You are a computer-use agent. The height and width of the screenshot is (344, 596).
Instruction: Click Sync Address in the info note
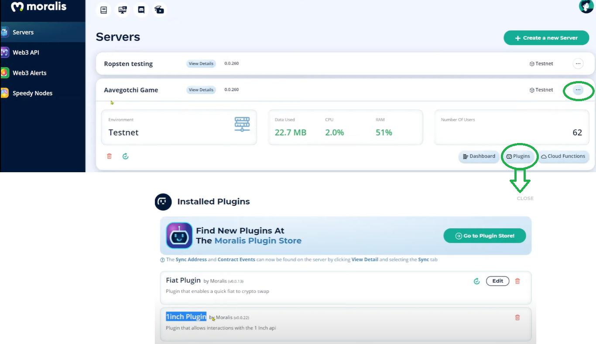tap(191, 259)
